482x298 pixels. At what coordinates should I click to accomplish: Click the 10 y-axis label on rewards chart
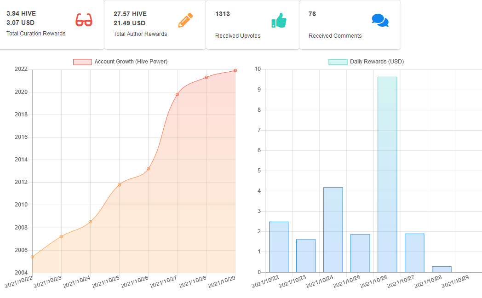tap(258, 69)
